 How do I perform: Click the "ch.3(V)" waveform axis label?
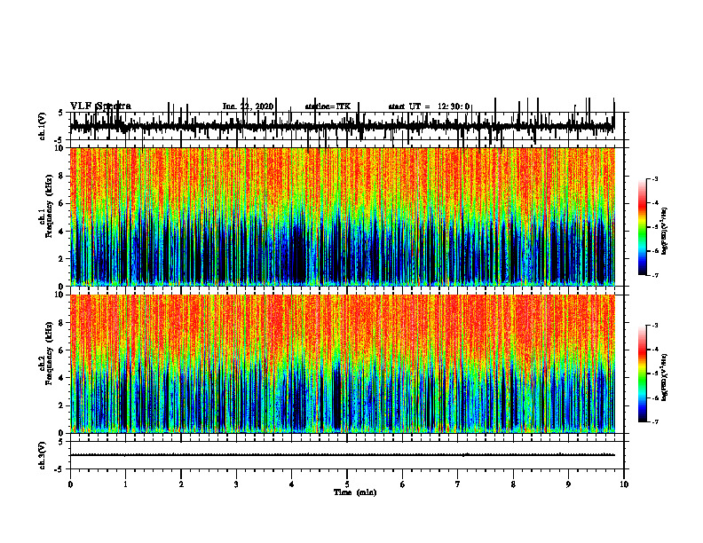point(42,455)
